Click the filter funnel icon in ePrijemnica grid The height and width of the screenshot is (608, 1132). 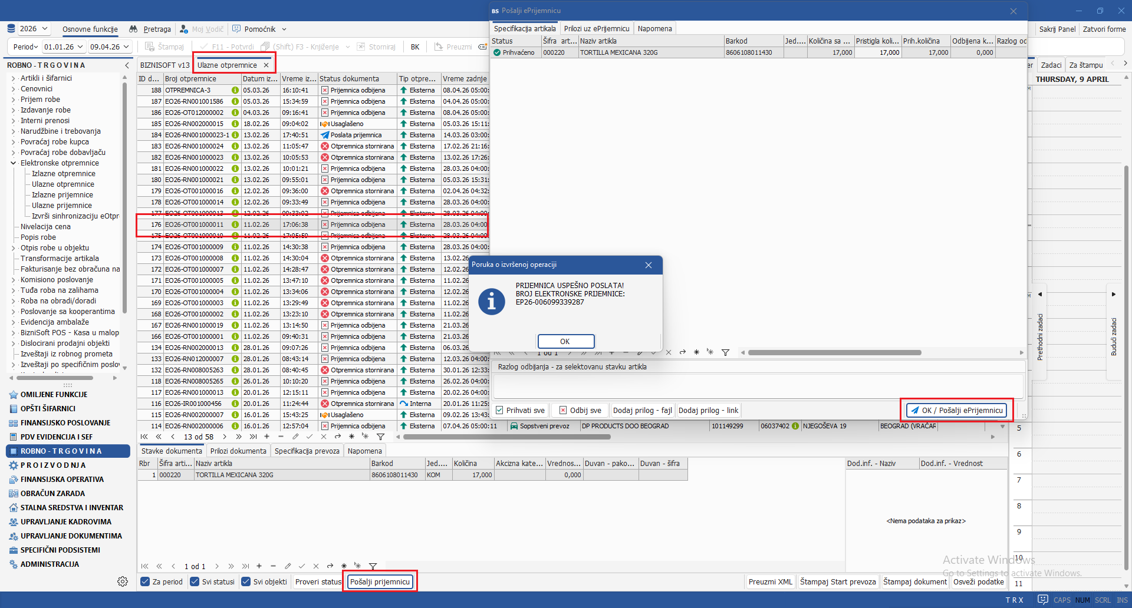(725, 352)
